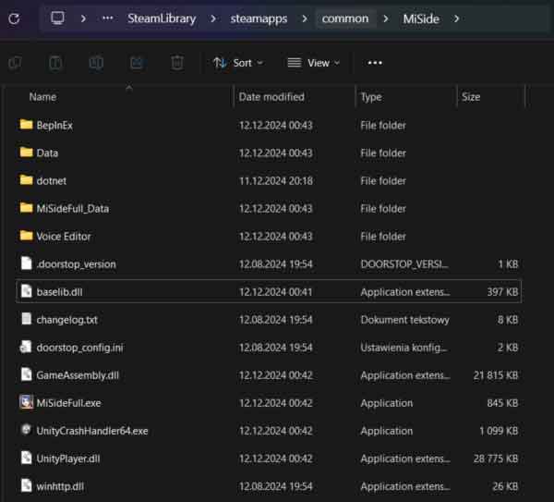Select the UnityPlayer.dll file name
This screenshot has width=554, height=502.
pyautogui.click(x=68, y=459)
